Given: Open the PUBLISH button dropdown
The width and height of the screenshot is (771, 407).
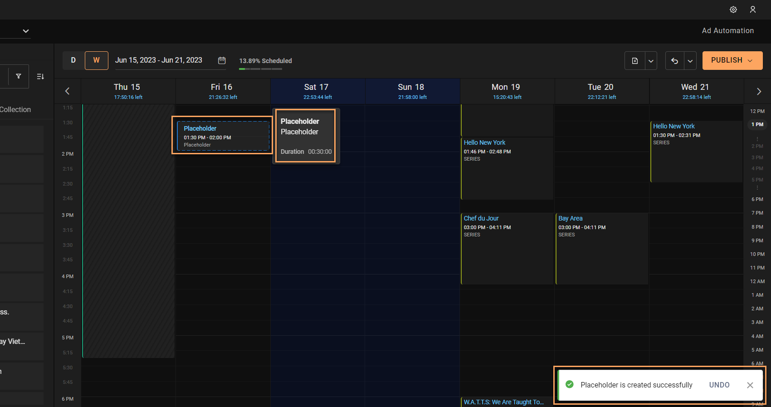Looking at the screenshot, I should (732, 60).
